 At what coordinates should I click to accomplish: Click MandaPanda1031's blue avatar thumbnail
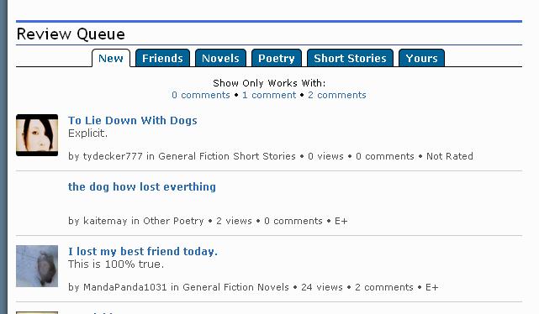pos(37,266)
